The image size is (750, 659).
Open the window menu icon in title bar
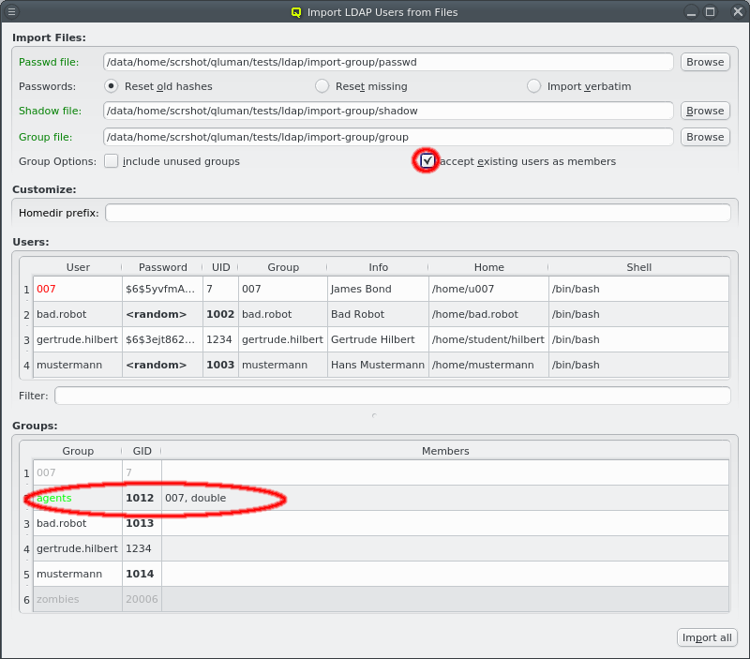point(11,11)
